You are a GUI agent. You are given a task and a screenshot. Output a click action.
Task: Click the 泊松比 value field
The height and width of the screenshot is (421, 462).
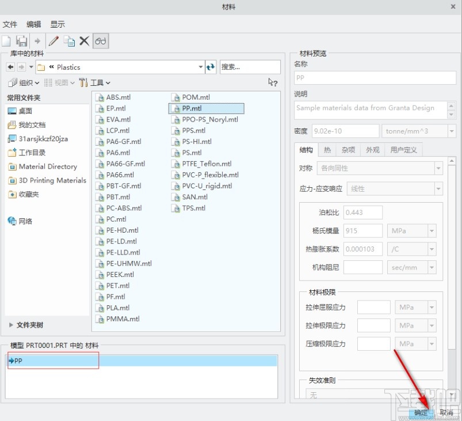[x=363, y=213]
